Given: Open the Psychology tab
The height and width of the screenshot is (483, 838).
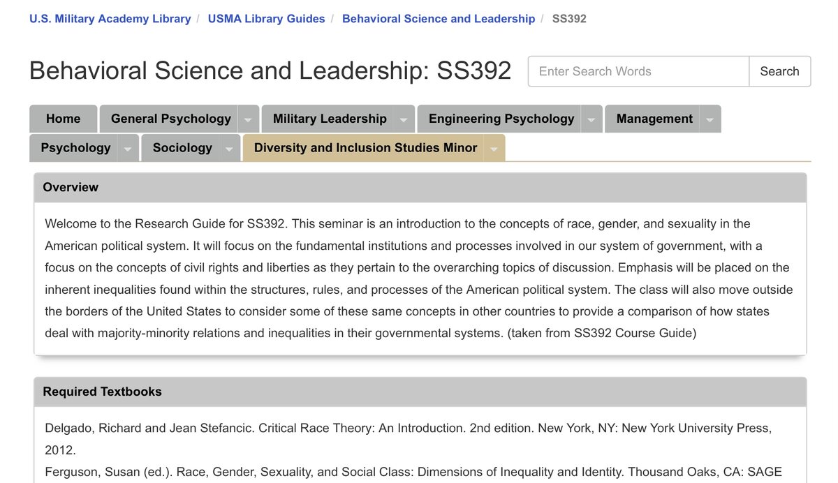Looking at the screenshot, I should pyautogui.click(x=75, y=147).
